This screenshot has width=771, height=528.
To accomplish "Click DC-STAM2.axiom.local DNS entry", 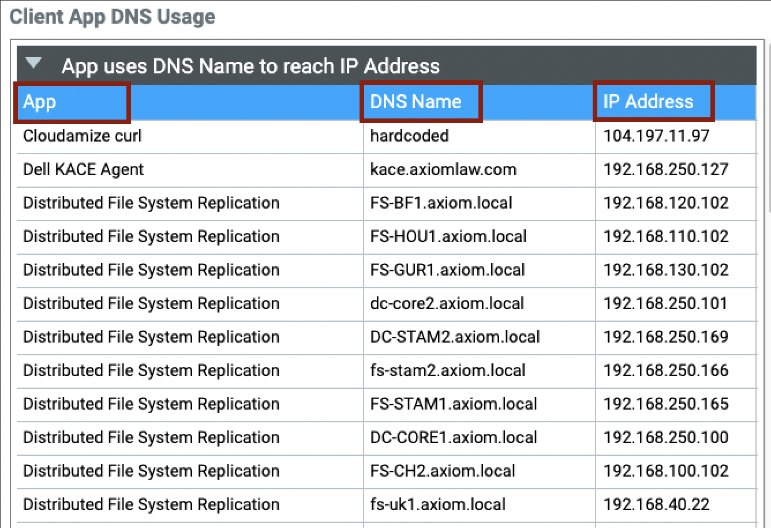I will 455,337.
